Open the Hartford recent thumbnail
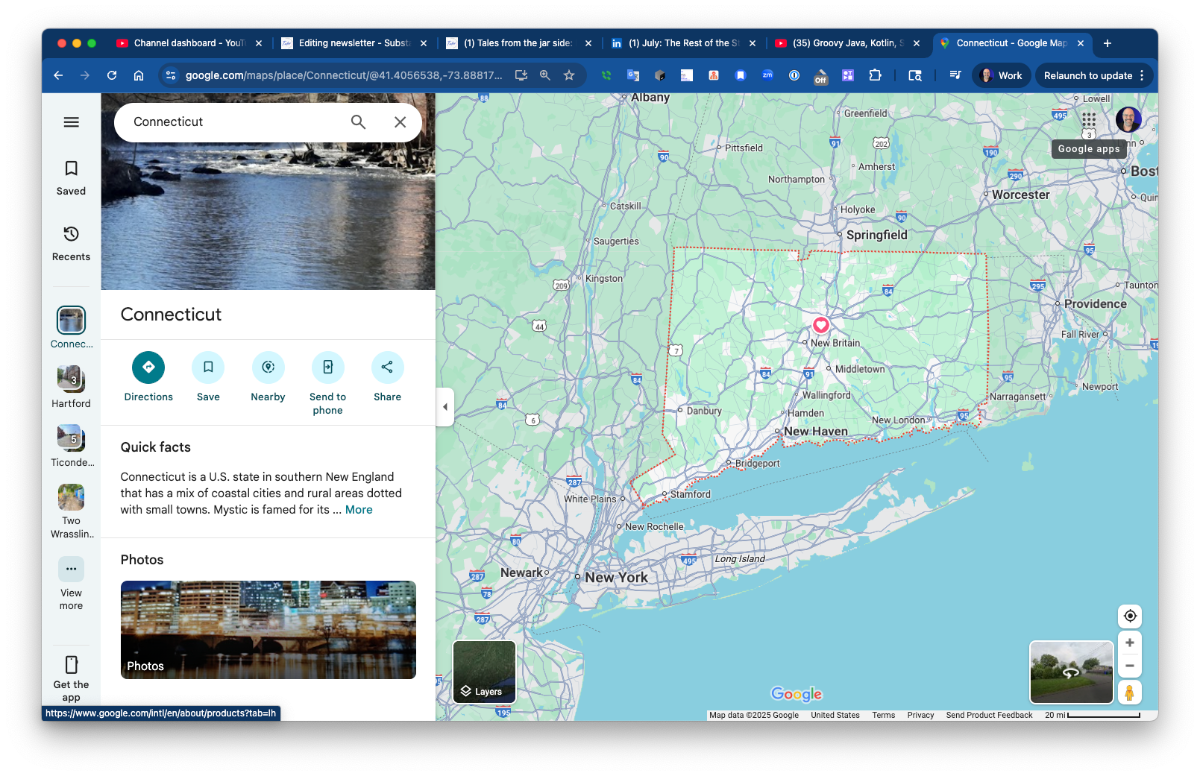This screenshot has width=1200, height=776. pyautogui.click(x=72, y=387)
